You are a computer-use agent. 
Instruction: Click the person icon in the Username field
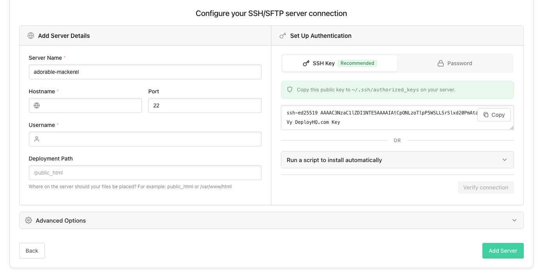[36, 139]
